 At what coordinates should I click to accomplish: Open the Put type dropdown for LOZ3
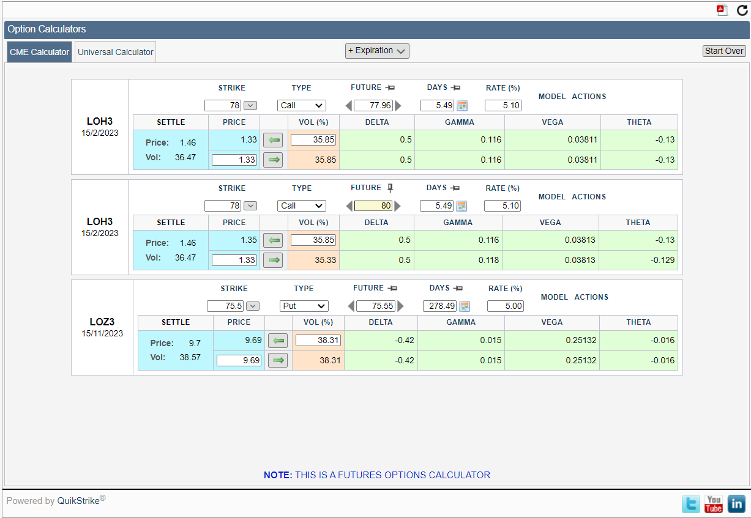pyautogui.click(x=304, y=306)
